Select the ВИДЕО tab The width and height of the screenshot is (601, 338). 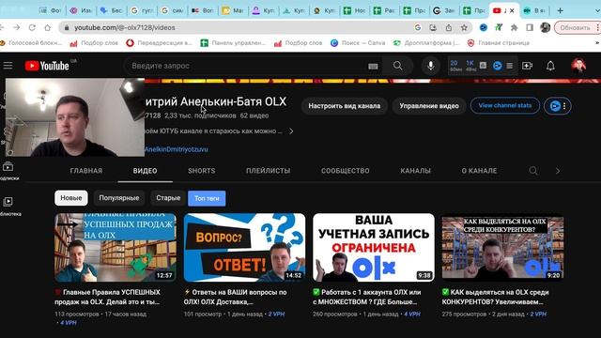tap(146, 171)
